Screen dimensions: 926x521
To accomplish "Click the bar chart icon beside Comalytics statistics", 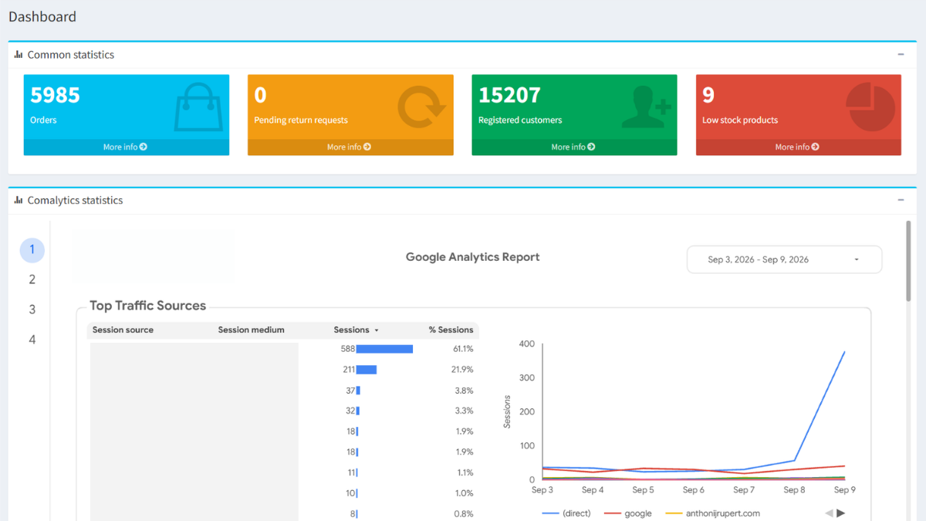I will click(19, 200).
